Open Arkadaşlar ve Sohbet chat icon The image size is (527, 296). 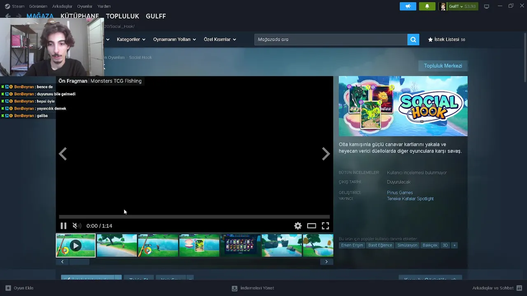coord(519,288)
